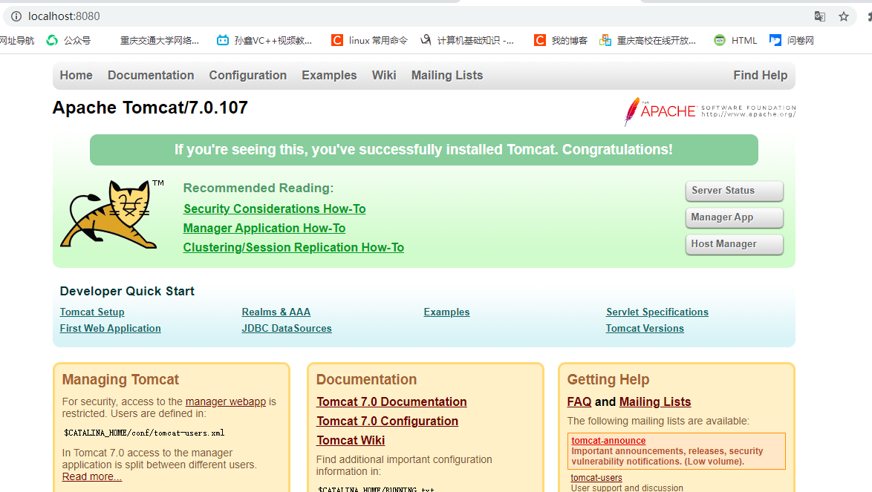
Task: Open the 计算机基础知识 bookmark
Action: 467,40
